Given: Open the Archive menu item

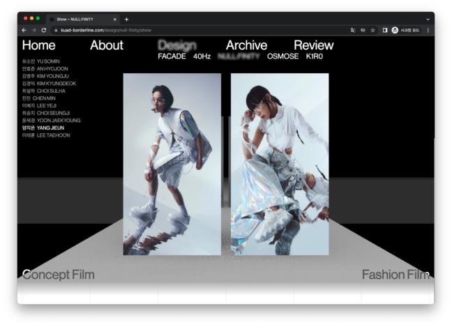Looking at the screenshot, I should tap(246, 45).
